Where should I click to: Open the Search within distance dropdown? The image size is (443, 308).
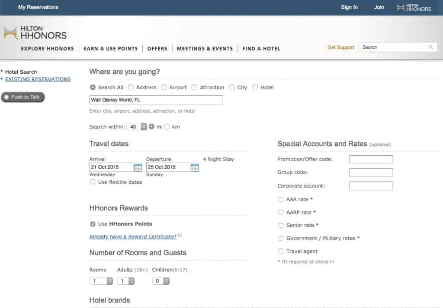pos(137,127)
